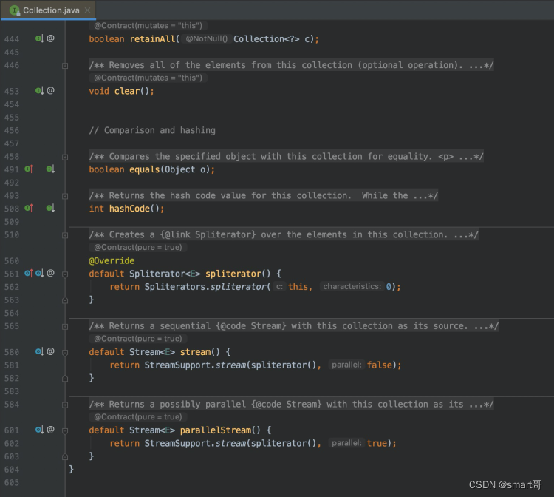The height and width of the screenshot is (497, 554).
Task: Expand folded Javadoc at line 446
Action: (x=65, y=65)
